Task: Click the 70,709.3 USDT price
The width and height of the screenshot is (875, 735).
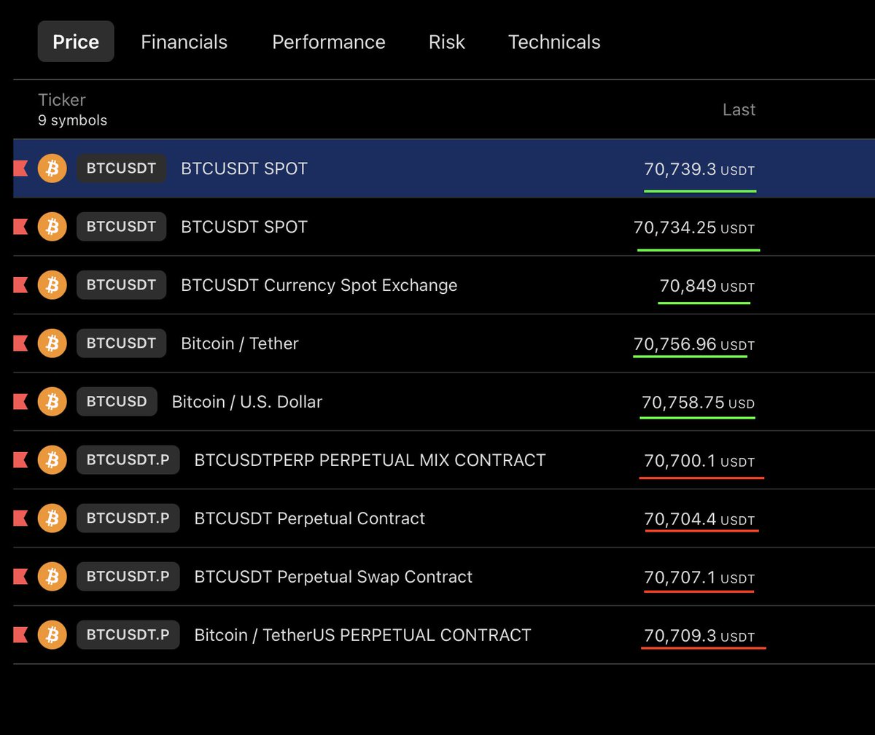Action: point(700,636)
